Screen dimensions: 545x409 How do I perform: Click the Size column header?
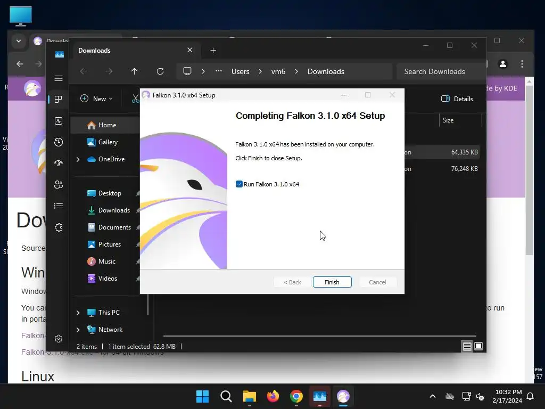pyautogui.click(x=460, y=120)
